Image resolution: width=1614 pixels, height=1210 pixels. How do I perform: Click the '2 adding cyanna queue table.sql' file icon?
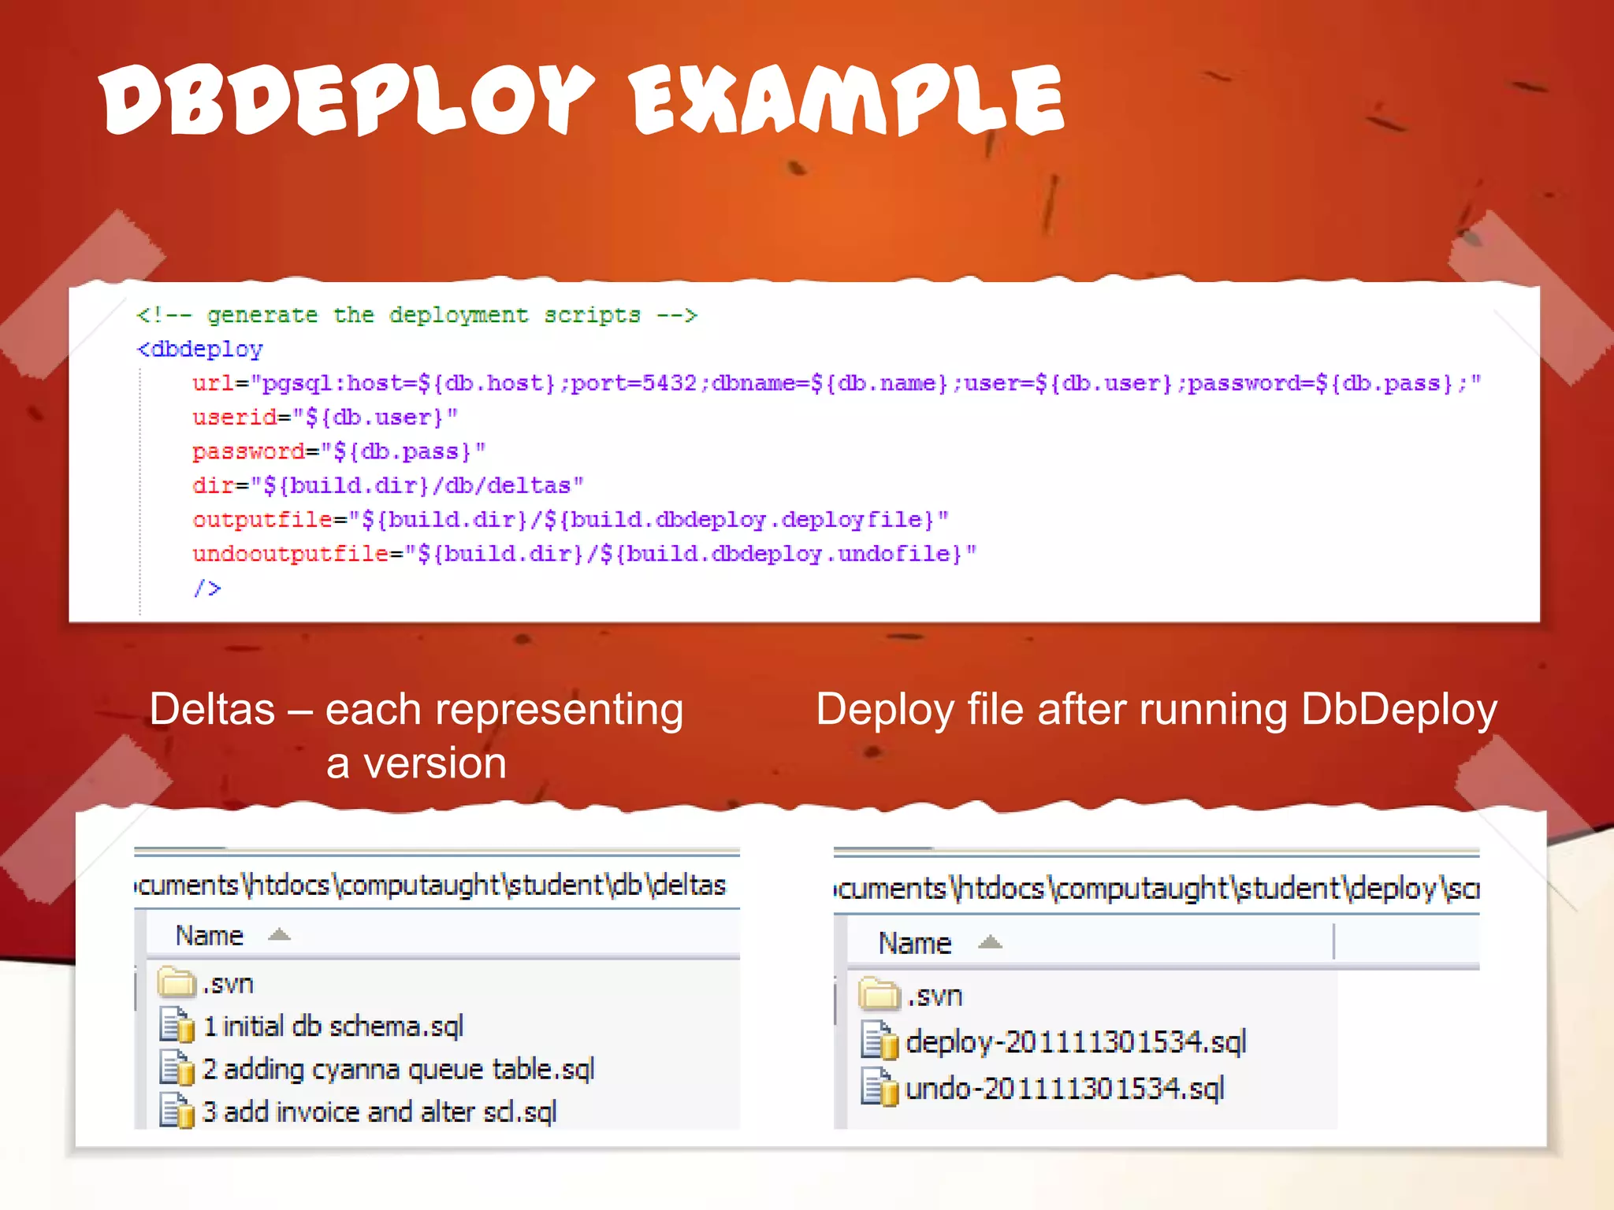[x=177, y=1067]
